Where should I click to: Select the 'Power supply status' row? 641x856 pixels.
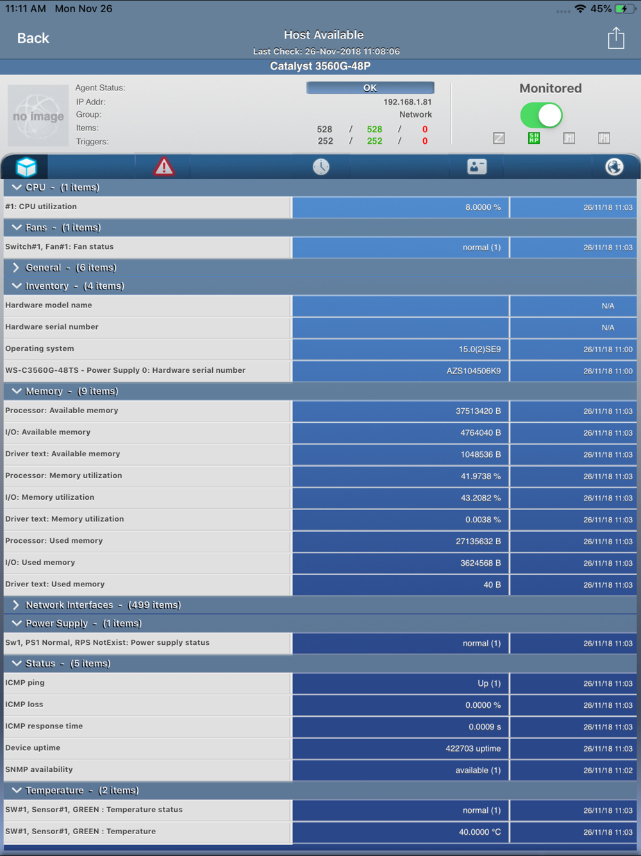[320, 643]
